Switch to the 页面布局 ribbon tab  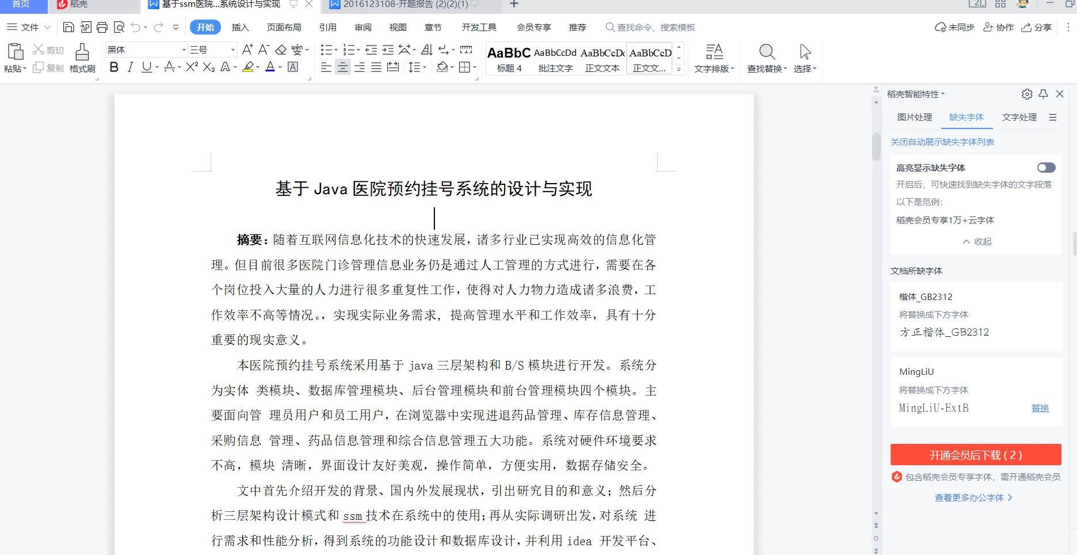(284, 27)
